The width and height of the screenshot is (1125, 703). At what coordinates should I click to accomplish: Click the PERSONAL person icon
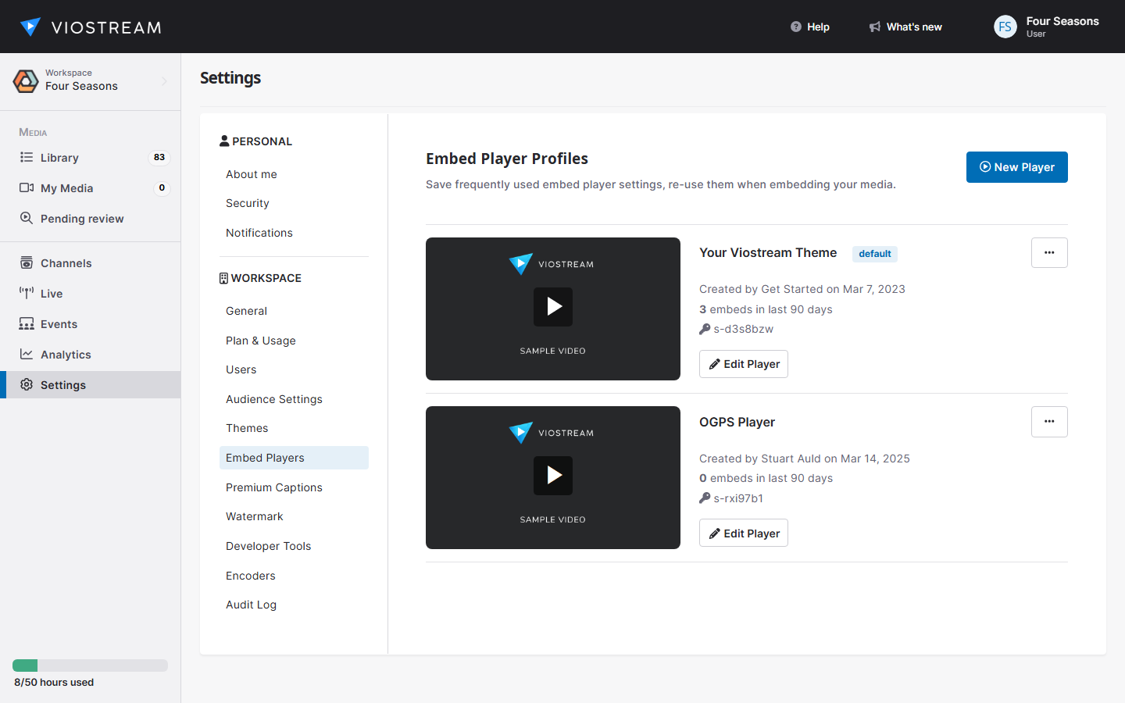point(224,141)
